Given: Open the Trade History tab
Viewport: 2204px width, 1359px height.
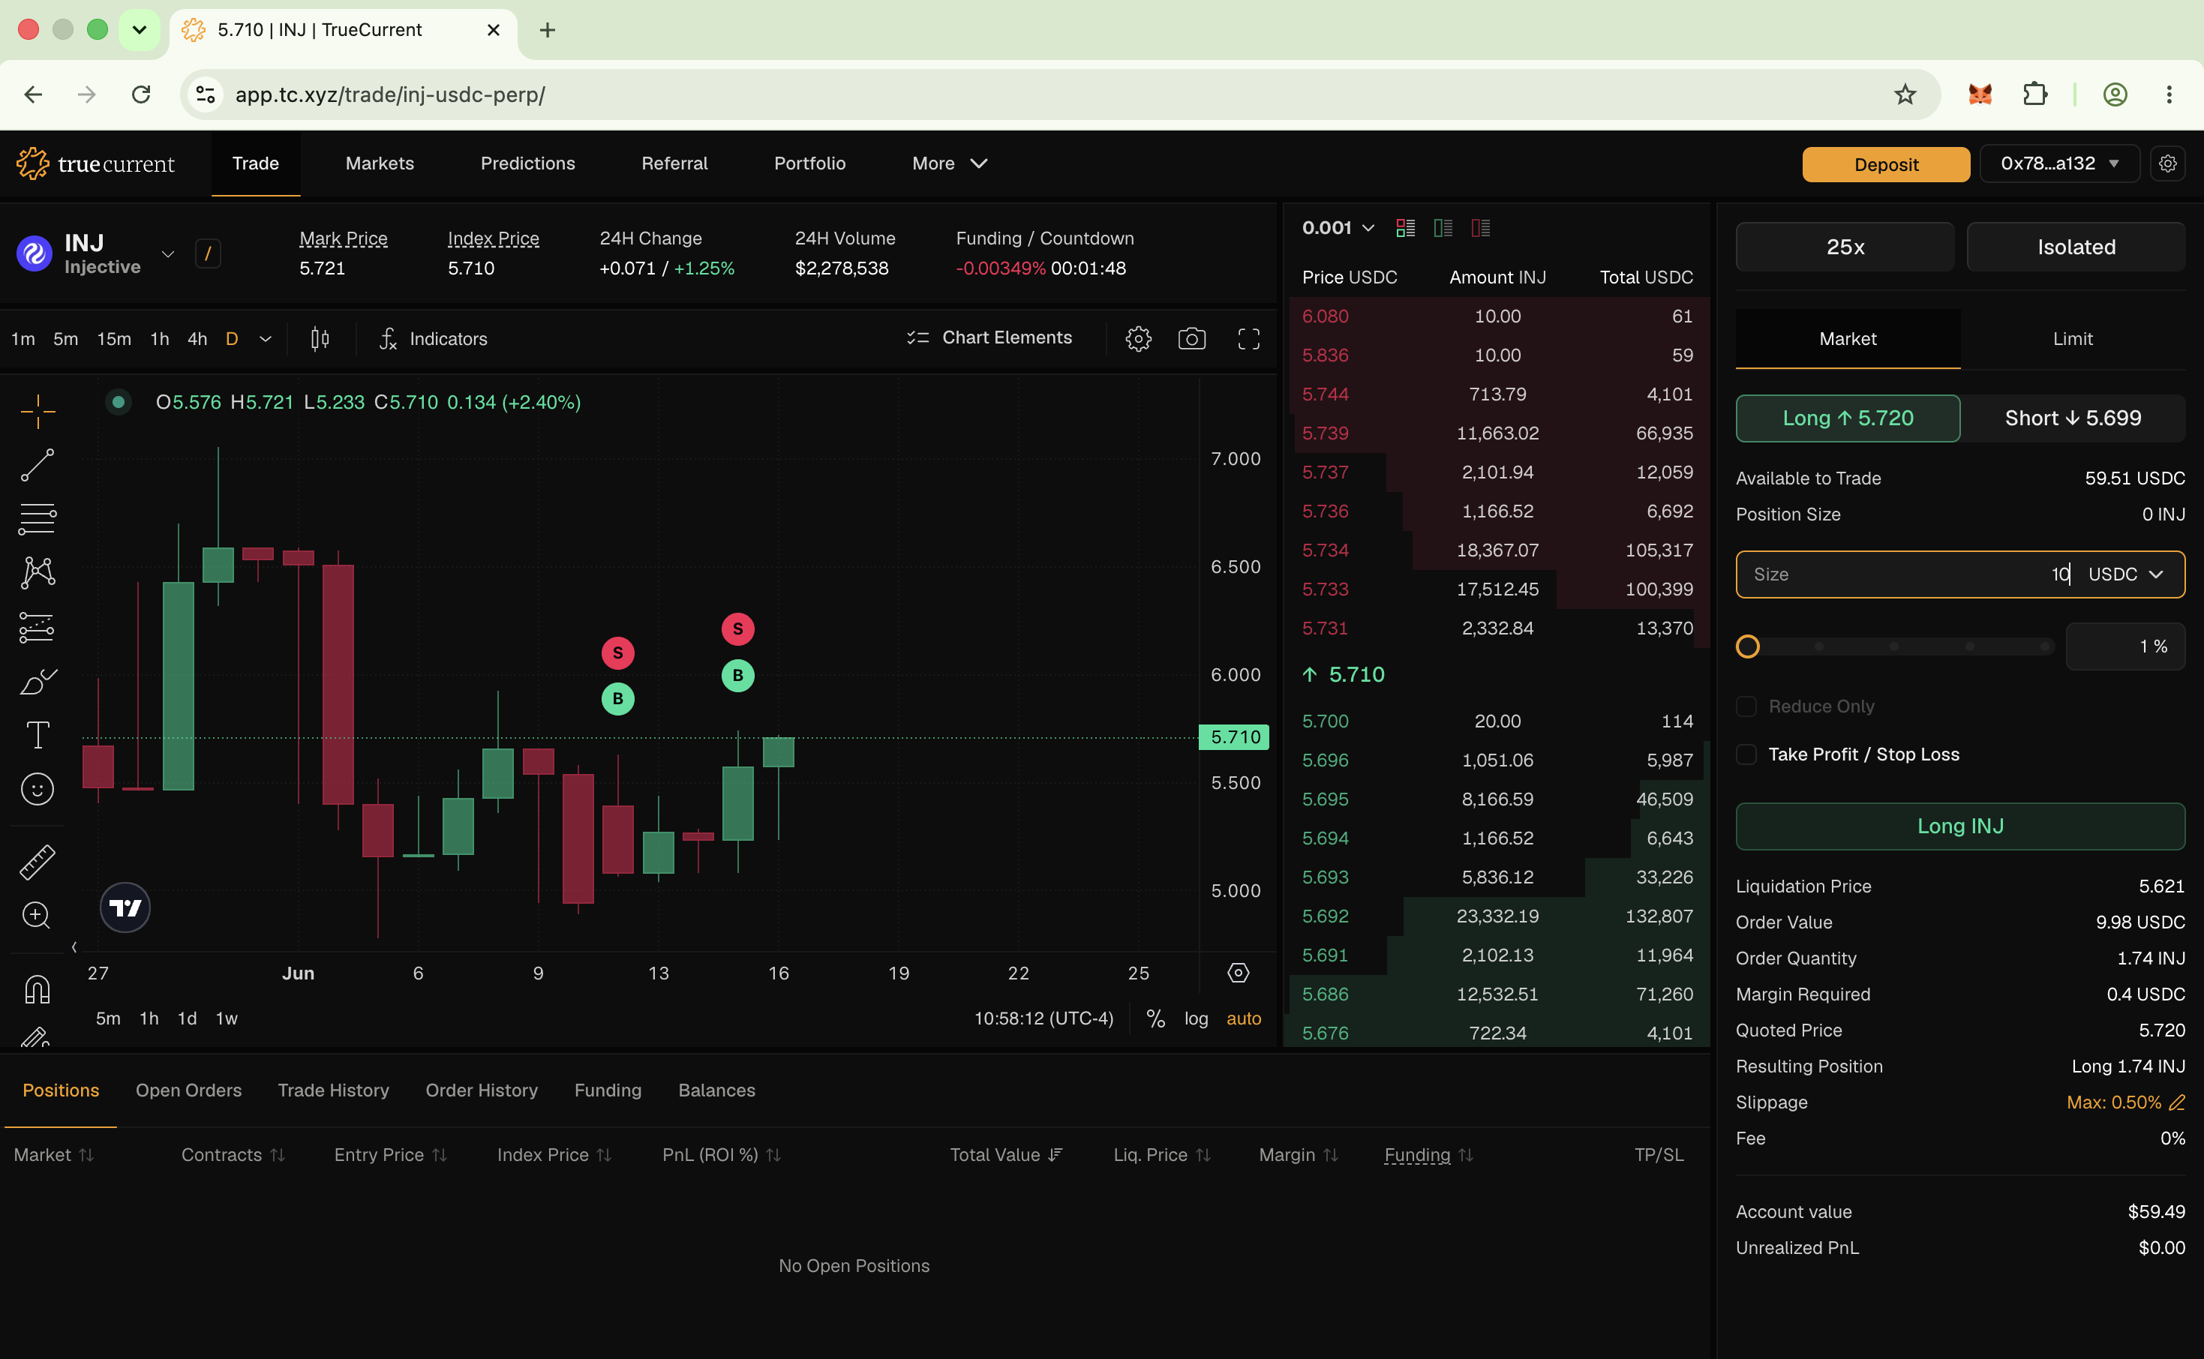Looking at the screenshot, I should (x=334, y=1090).
